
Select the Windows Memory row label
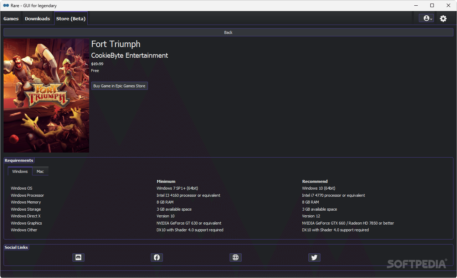pos(26,202)
